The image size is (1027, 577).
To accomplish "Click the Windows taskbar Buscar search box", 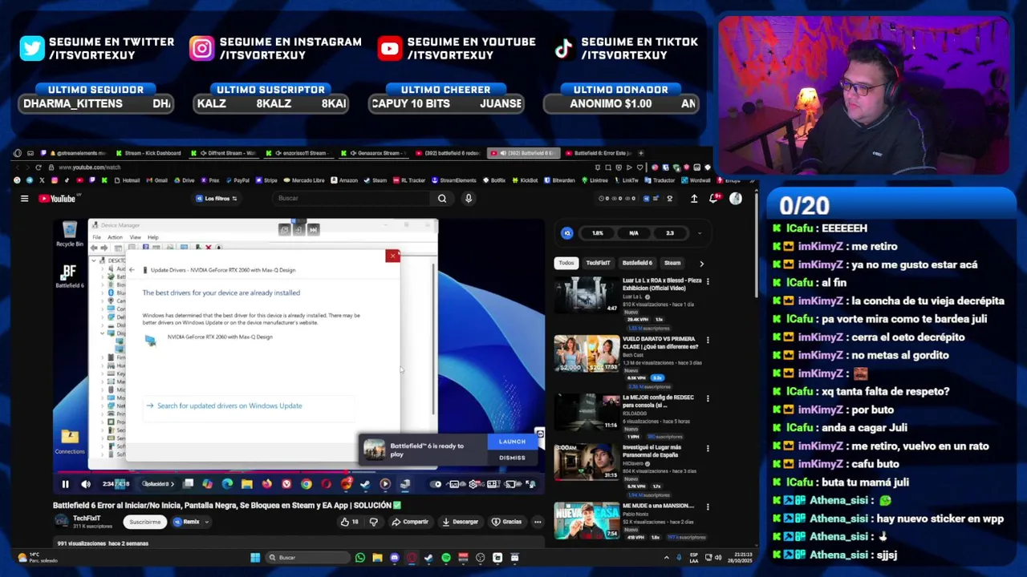I will pyautogui.click(x=308, y=558).
